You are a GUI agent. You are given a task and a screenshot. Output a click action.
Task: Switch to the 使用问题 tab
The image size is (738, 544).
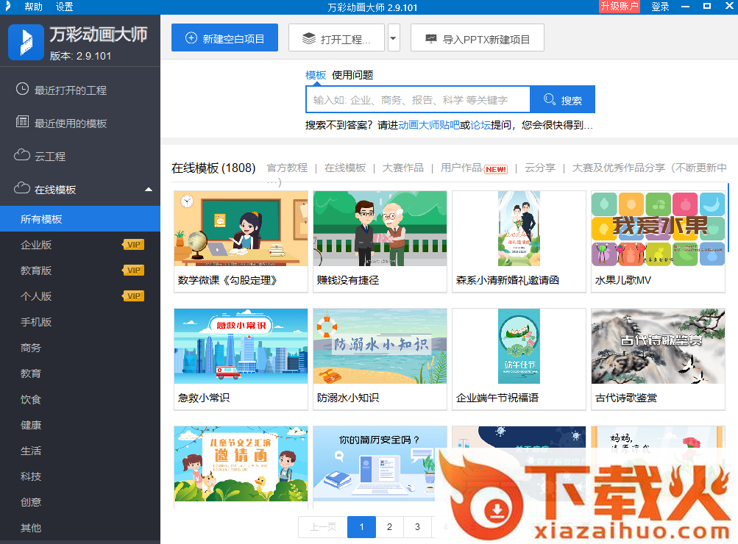coord(352,75)
